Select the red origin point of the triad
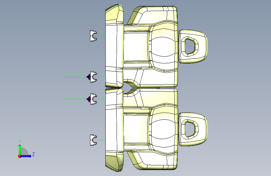 coord(19,156)
